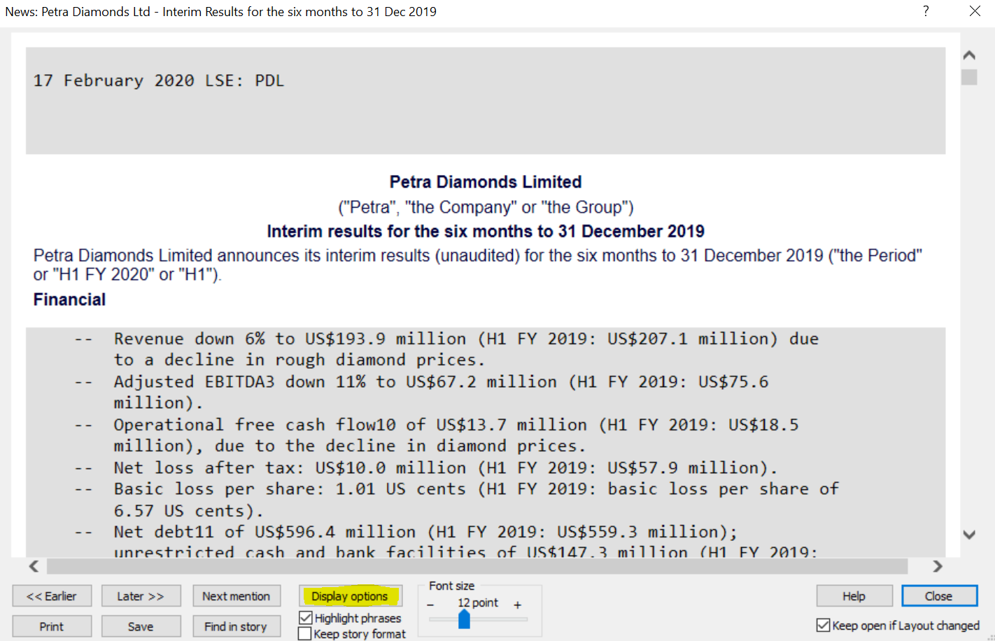Click the Close button
Image resolution: width=995 pixels, height=641 pixels.
coord(939,596)
